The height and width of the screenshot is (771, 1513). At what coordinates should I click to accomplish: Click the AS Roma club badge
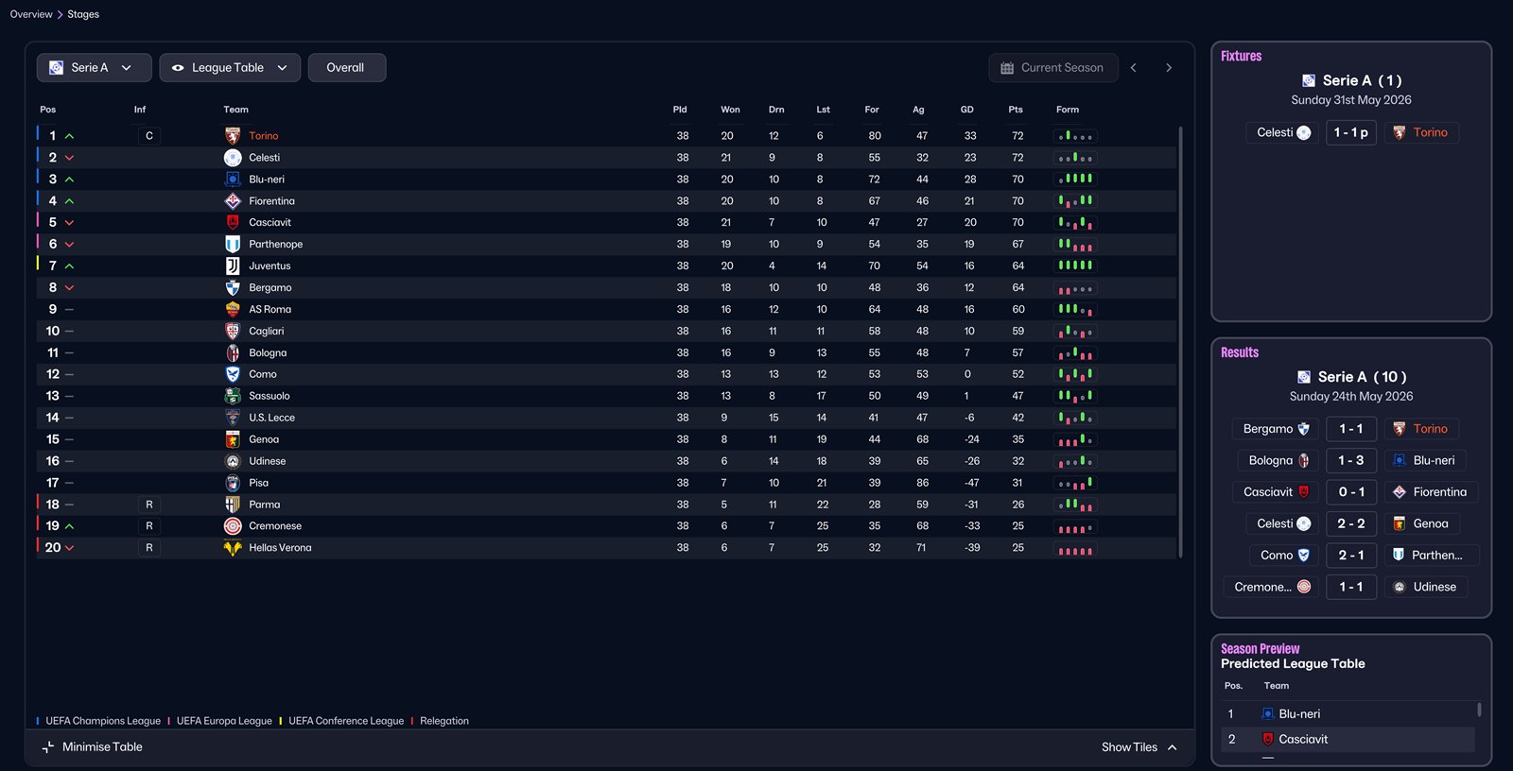tap(233, 309)
